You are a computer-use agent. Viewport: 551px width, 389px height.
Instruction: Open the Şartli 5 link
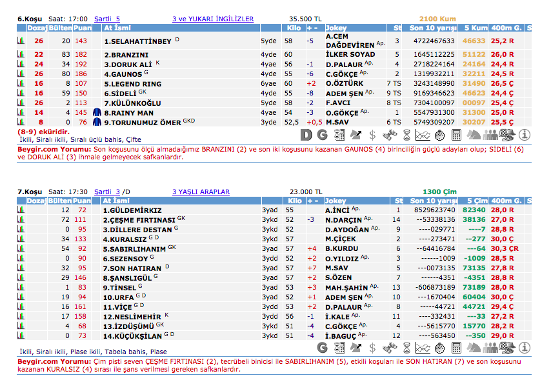pyautogui.click(x=106, y=19)
